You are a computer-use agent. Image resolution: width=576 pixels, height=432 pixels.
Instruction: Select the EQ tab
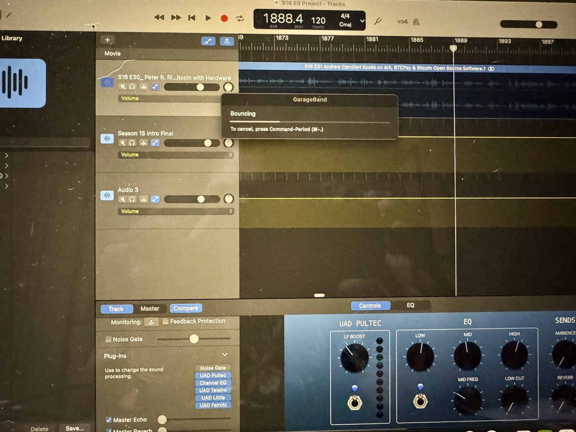(410, 305)
